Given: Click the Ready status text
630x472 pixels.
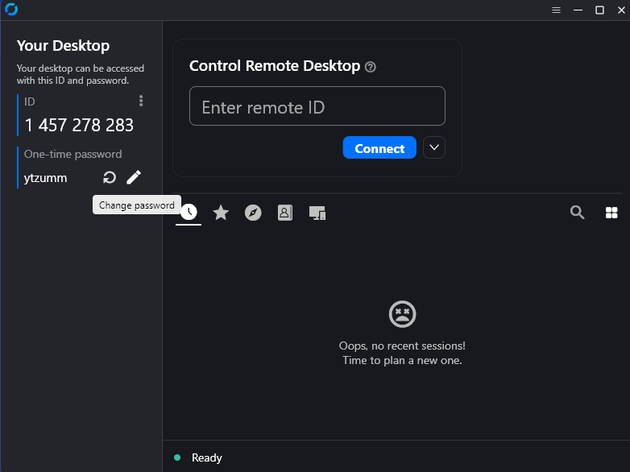Looking at the screenshot, I should point(206,458).
